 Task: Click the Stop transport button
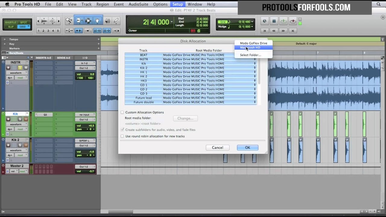[274, 21]
